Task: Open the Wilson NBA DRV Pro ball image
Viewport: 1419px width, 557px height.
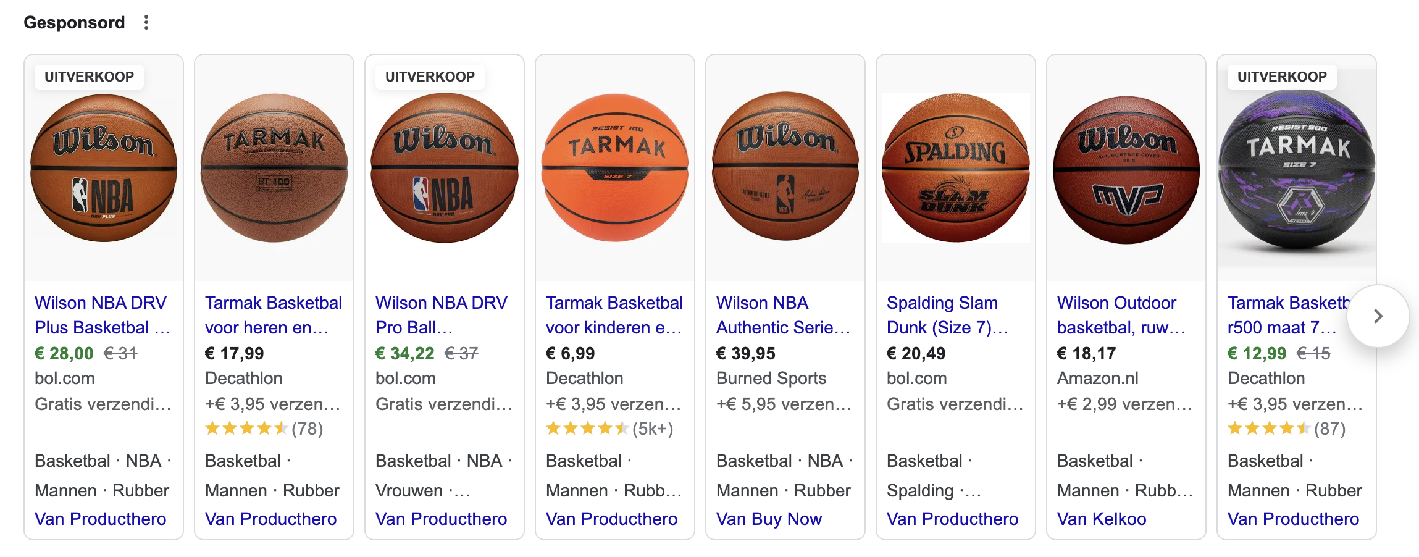Action: [x=445, y=168]
